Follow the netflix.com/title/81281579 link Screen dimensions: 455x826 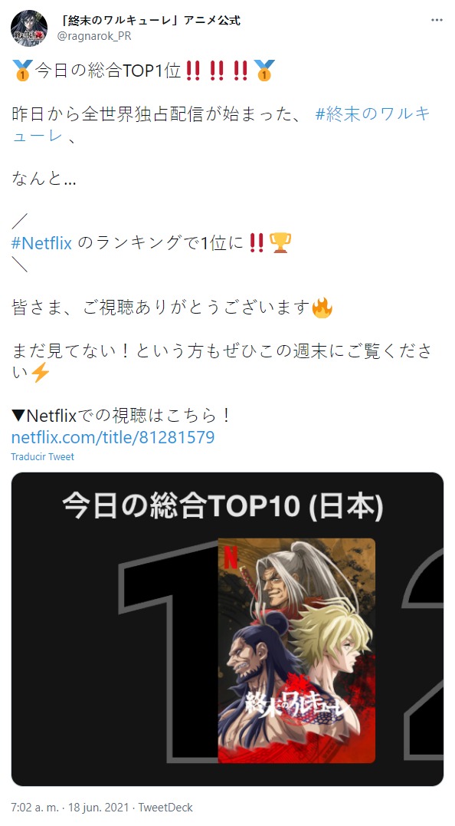[x=113, y=437]
